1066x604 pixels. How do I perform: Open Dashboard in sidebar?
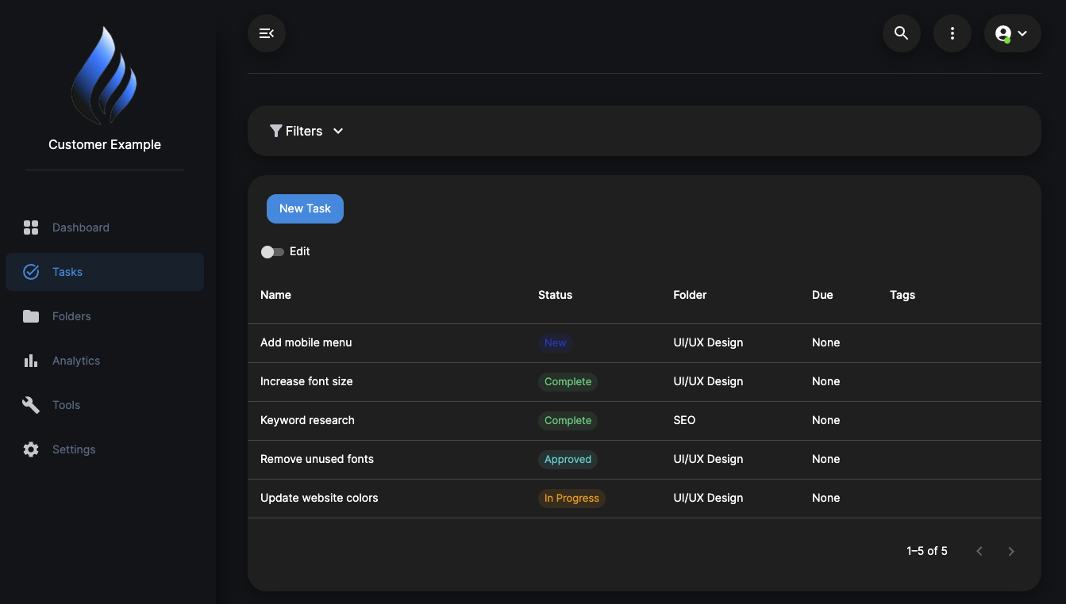pos(105,227)
